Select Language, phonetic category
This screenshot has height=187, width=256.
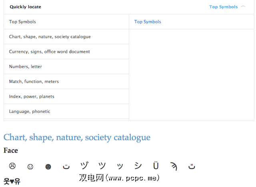click(29, 111)
